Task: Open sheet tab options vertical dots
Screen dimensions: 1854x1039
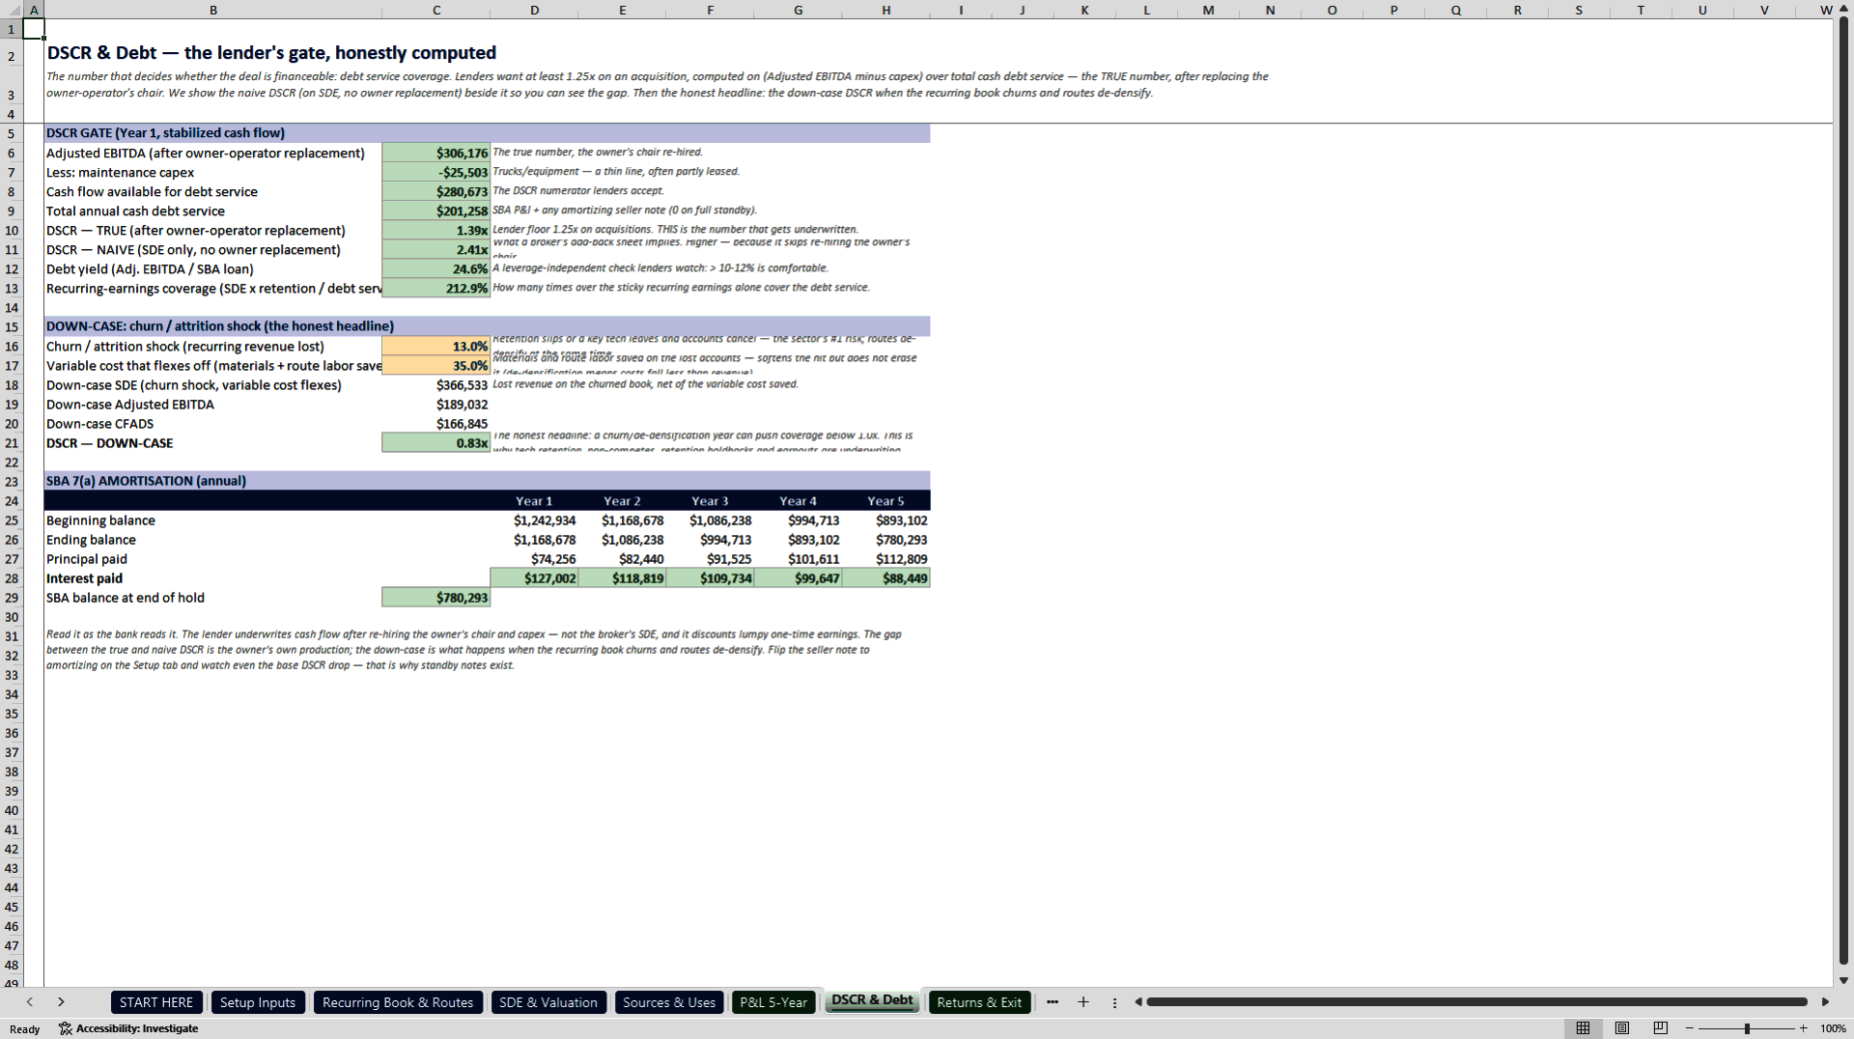Action: click(x=1114, y=1002)
